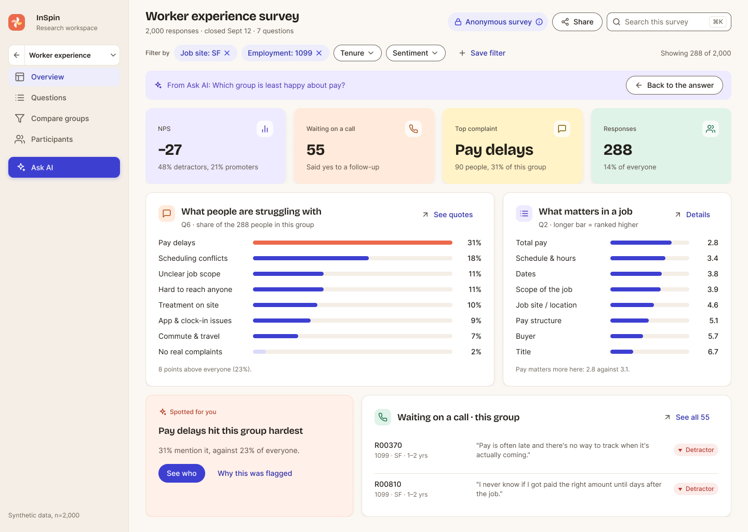Click Back to the answer
The width and height of the screenshot is (748, 532).
click(674, 85)
